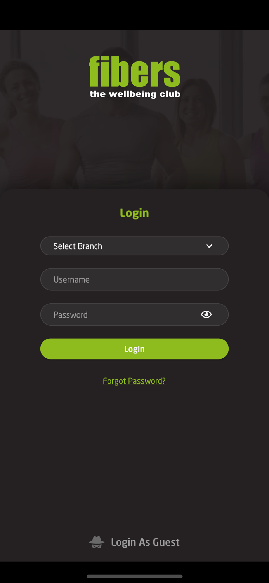Viewport: 269px width, 583px height.
Task: Open the Forgot Password? link
Action: 134,381
